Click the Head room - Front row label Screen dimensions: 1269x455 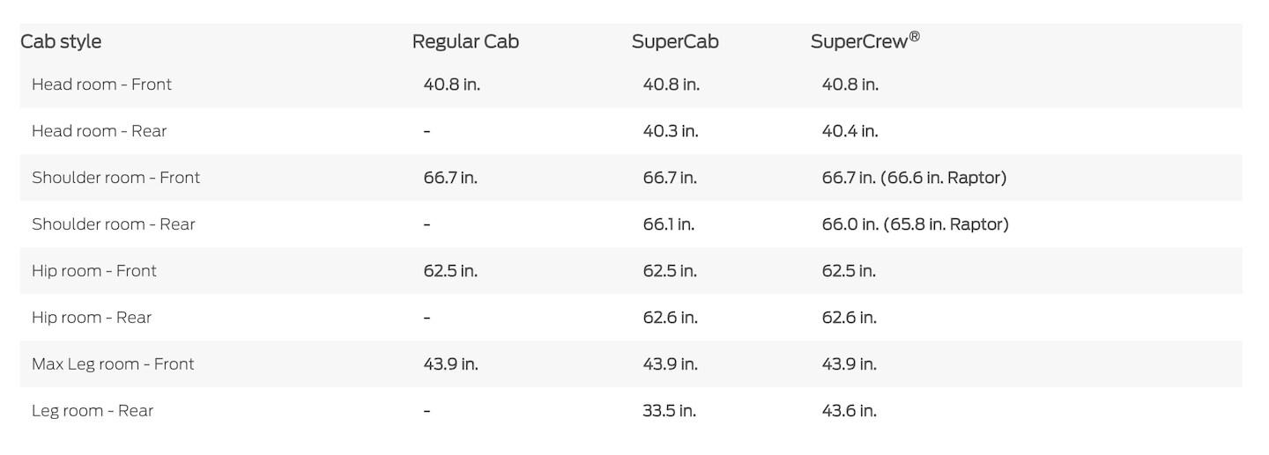pyautogui.click(x=101, y=84)
